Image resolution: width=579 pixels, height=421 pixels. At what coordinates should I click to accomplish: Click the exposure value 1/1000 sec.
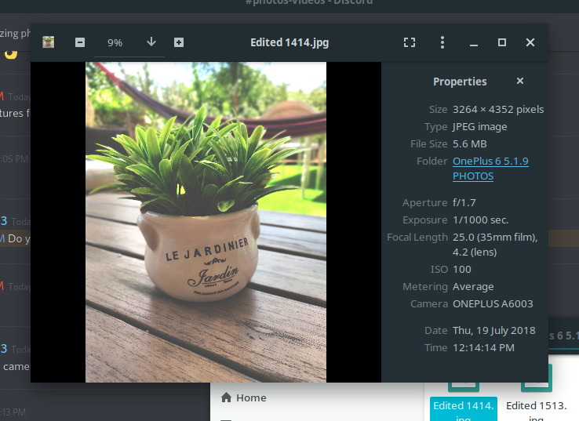coord(481,220)
